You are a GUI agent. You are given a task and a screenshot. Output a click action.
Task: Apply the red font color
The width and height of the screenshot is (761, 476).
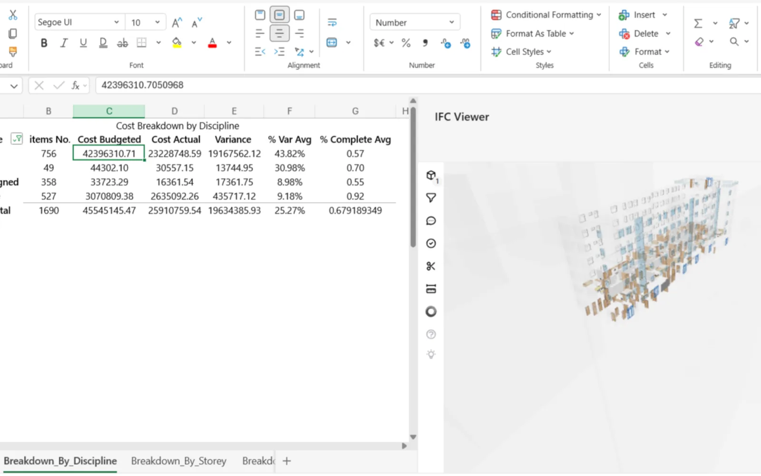(213, 43)
